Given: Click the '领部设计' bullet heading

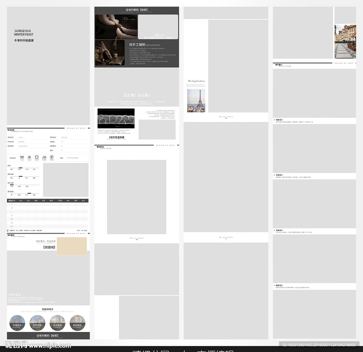Looking at the screenshot, I should pyautogui.click(x=279, y=120).
